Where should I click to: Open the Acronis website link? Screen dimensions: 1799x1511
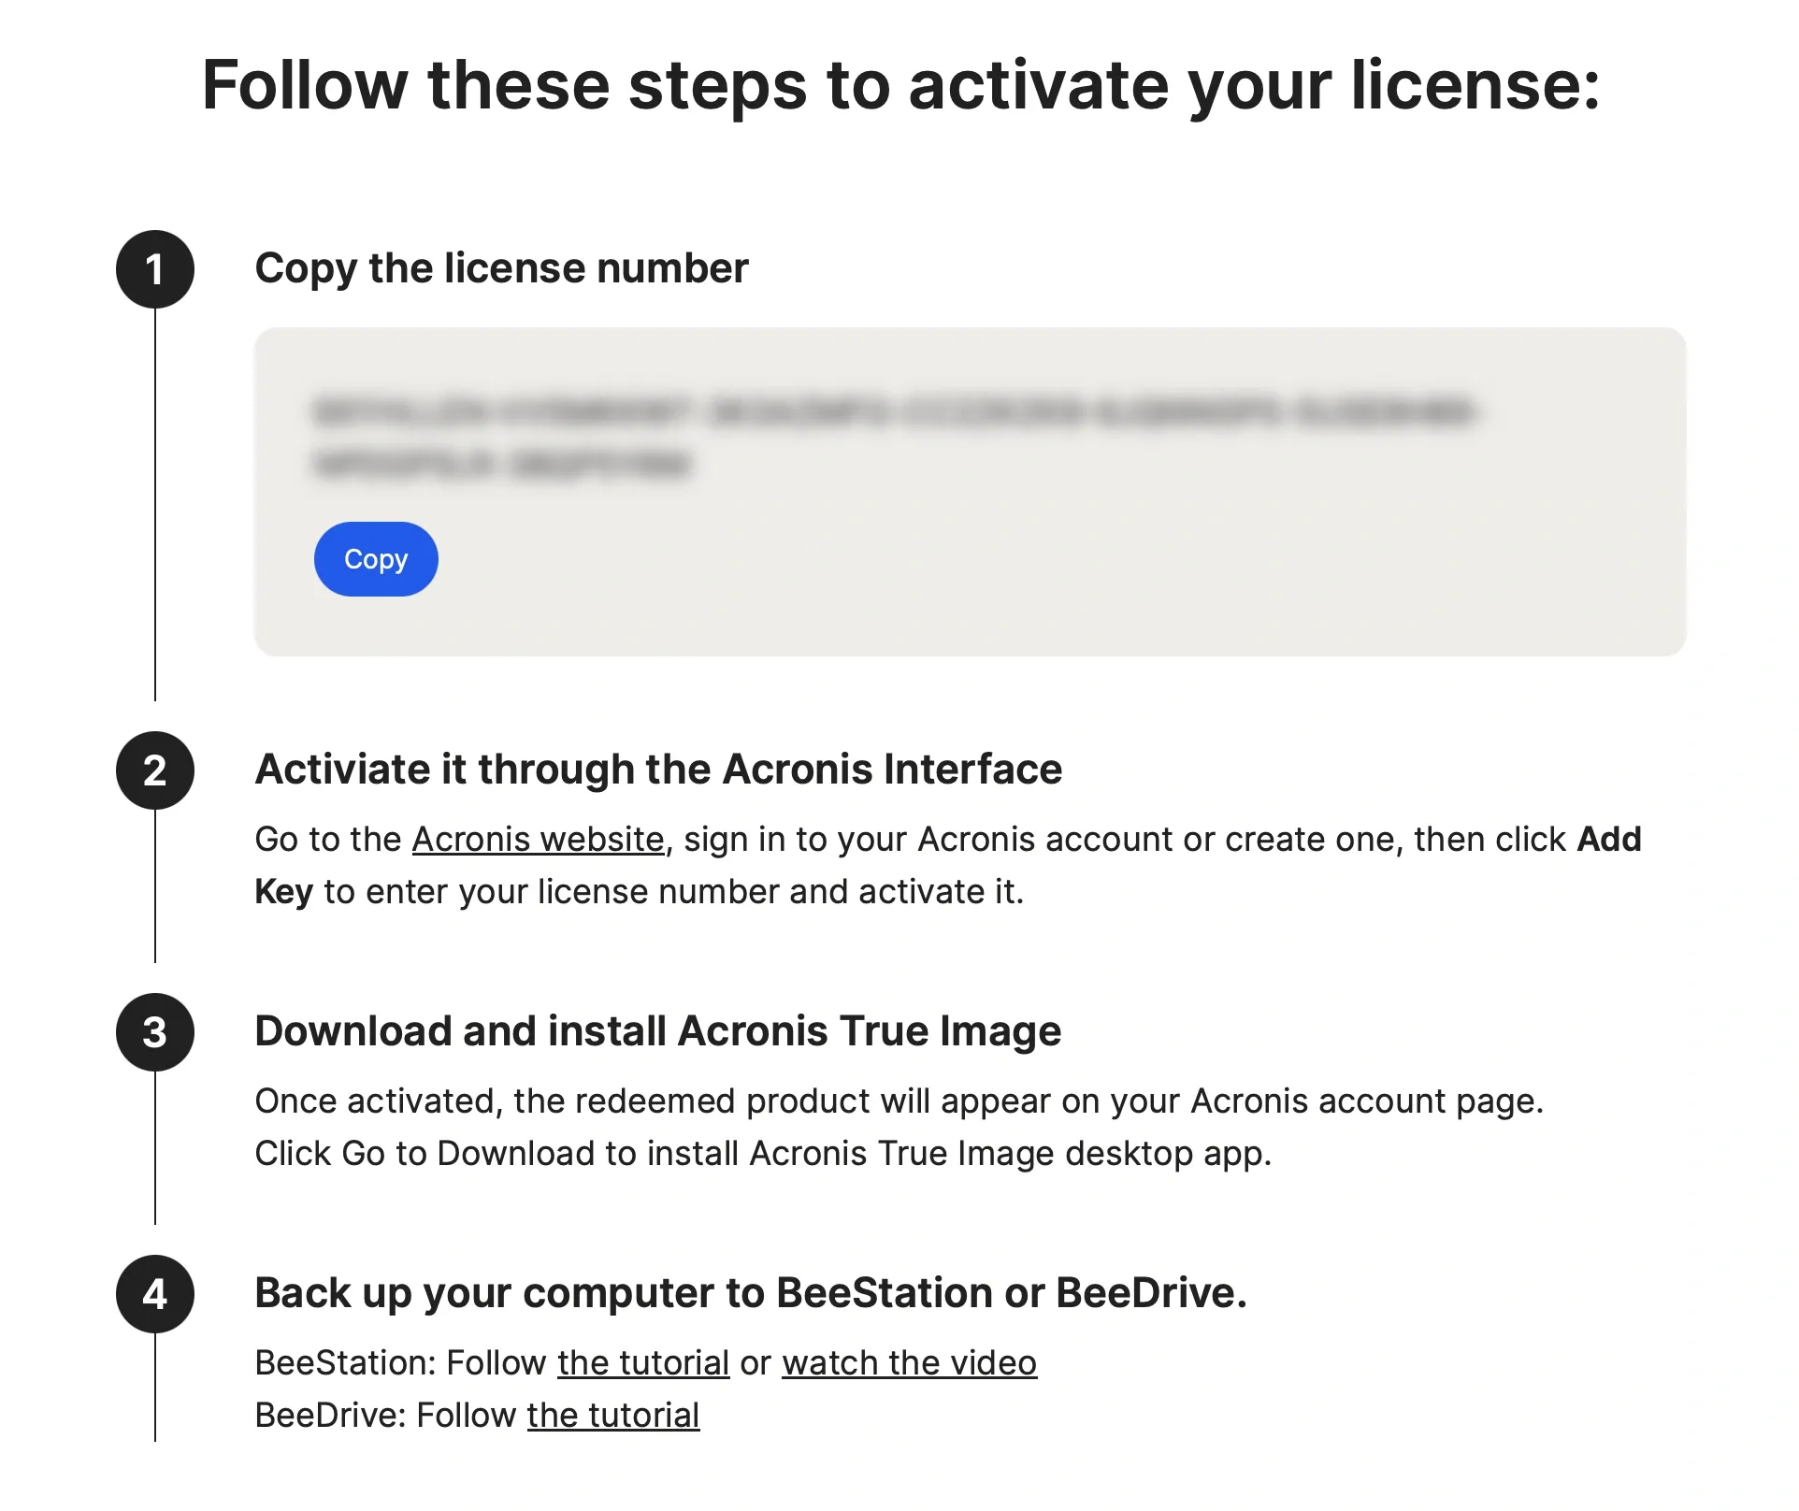point(538,840)
